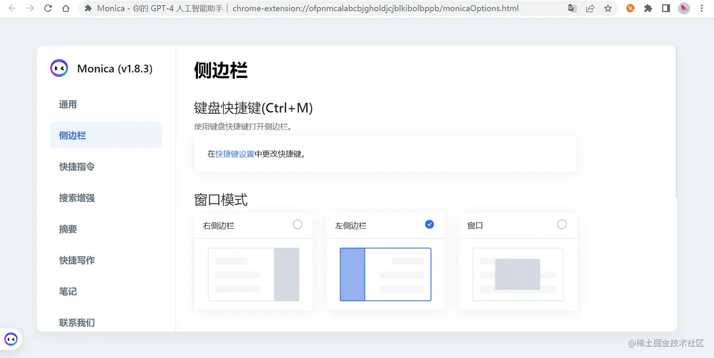Image resolution: width=714 pixels, height=358 pixels.
Task: Select the 右侧边栏 radio button
Action: (x=297, y=225)
